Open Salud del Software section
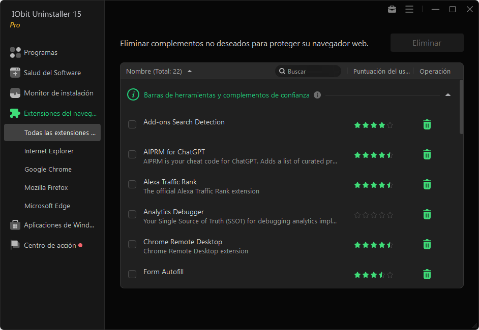479x330 pixels. point(52,73)
